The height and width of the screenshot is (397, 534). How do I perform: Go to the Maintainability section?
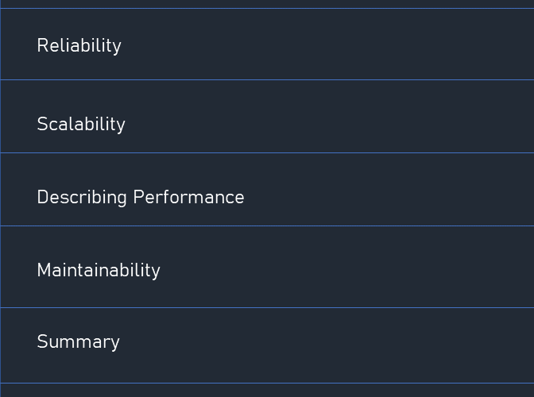267,267
